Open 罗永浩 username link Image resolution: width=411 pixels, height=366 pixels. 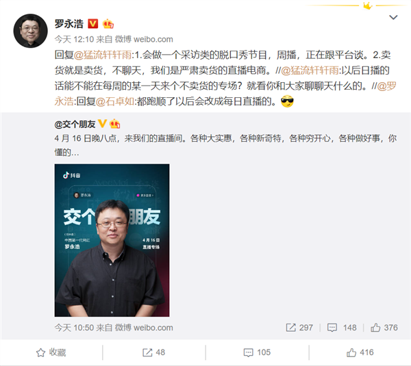click(x=69, y=24)
